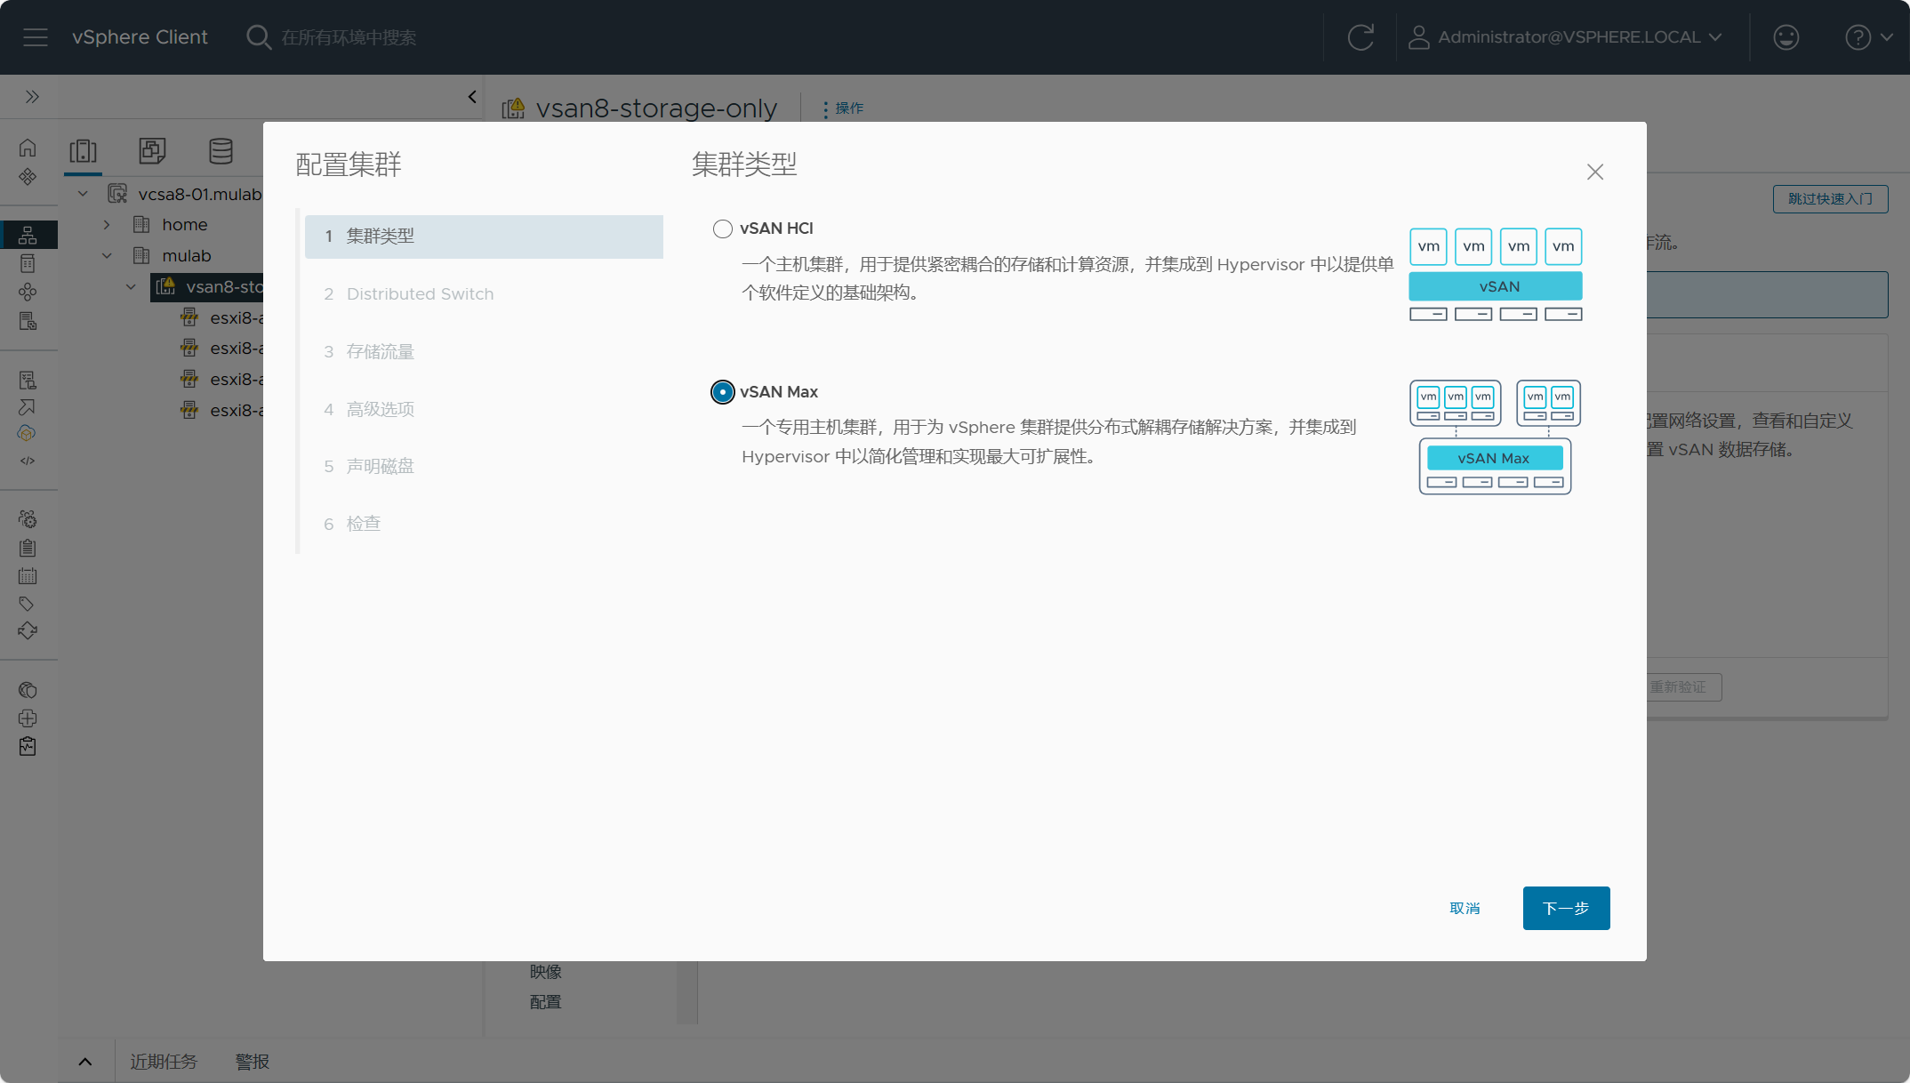The height and width of the screenshot is (1083, 1910).
Task: Open Lifecycle Manager sidebar icon
Action: 28,631
